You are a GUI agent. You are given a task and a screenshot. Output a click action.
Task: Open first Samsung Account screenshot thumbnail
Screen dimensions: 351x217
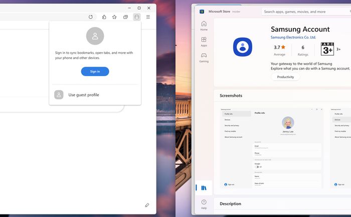tap(272, 148)
